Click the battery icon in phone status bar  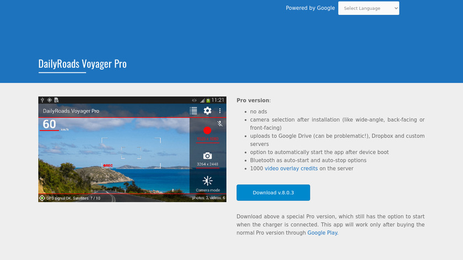click(208, 100)
